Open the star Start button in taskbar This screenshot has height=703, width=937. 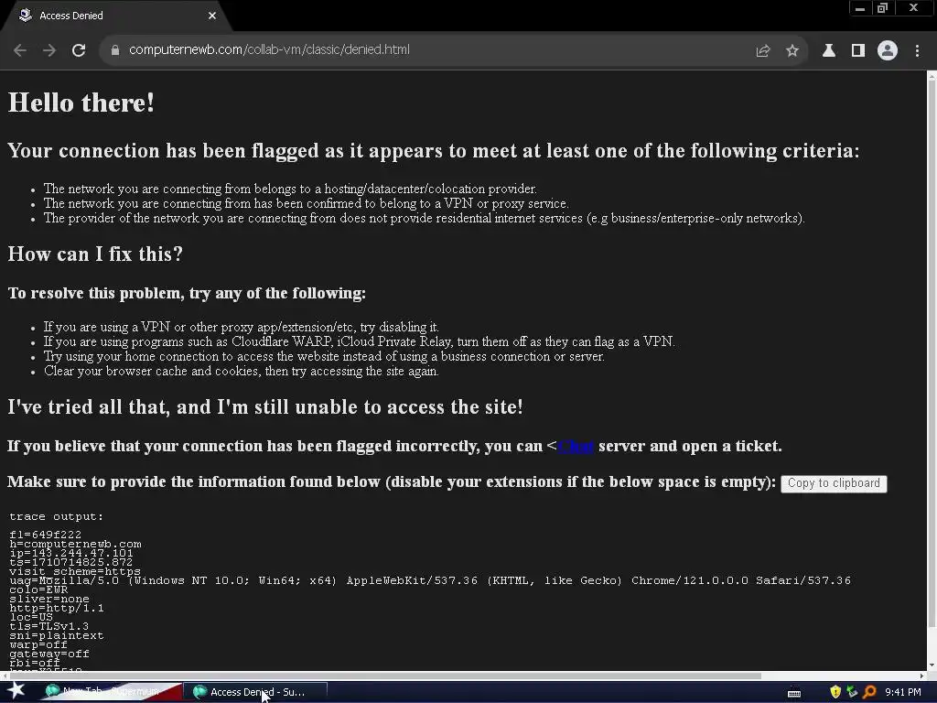[x=16, y=691]
